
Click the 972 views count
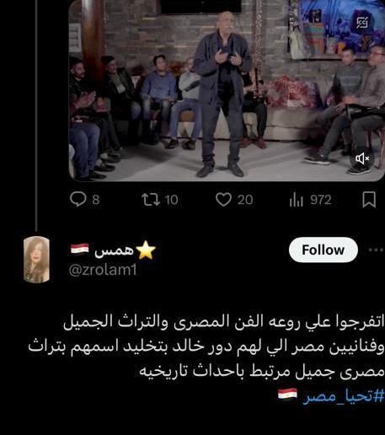tap(321, 200)
